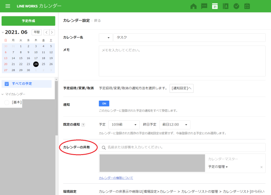Click the help icon next to 既定の通知
Viewport: 271px width, 195px height.
(83, 125)
